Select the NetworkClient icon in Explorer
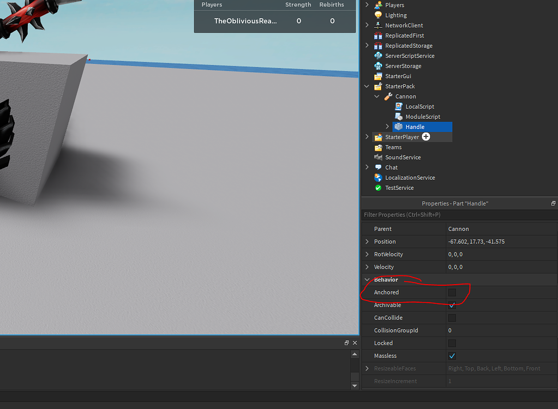 point(380,25)
